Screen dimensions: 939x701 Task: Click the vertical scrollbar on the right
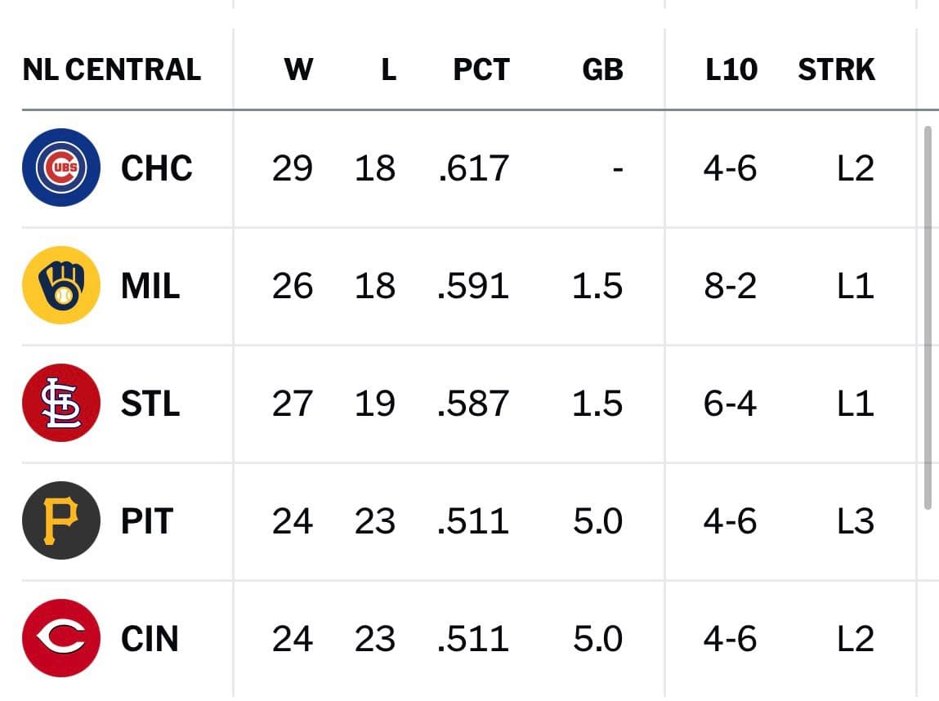coord(928,317)
